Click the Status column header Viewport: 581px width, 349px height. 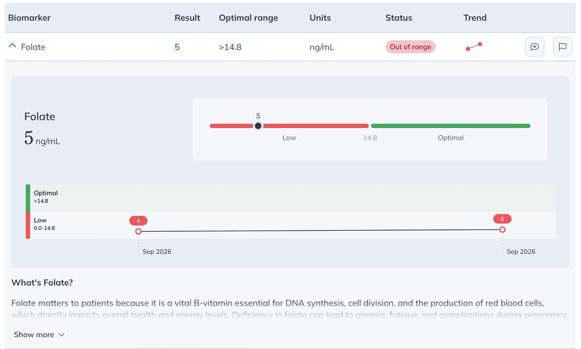(x=399, y=18)
